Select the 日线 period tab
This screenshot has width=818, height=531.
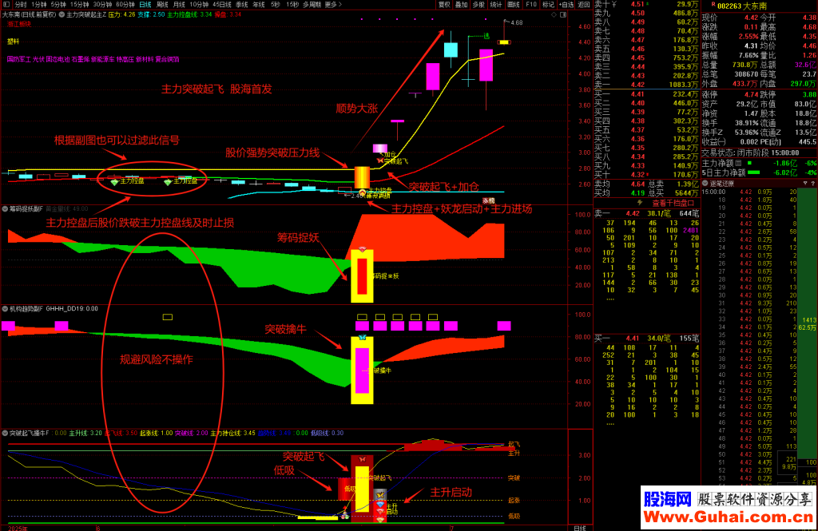[145, 4]
